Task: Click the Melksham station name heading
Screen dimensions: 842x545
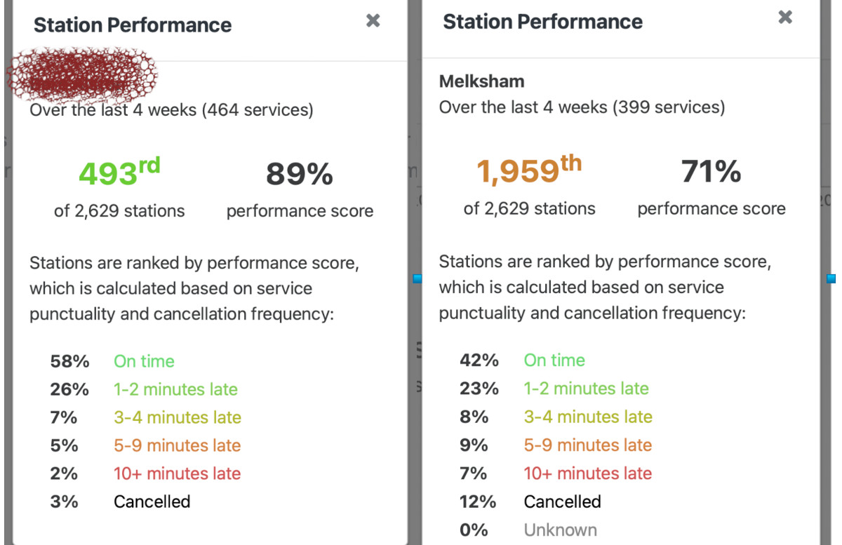Action: (x=481, y=81)
